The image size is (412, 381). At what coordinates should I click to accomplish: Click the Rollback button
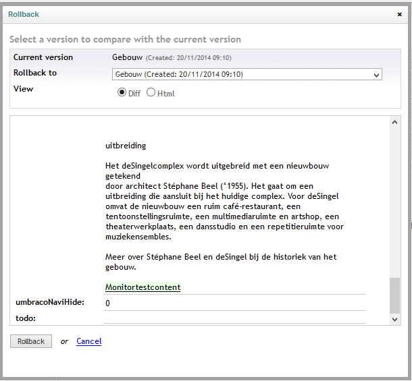pyautogui.click(x=31, y=341)
